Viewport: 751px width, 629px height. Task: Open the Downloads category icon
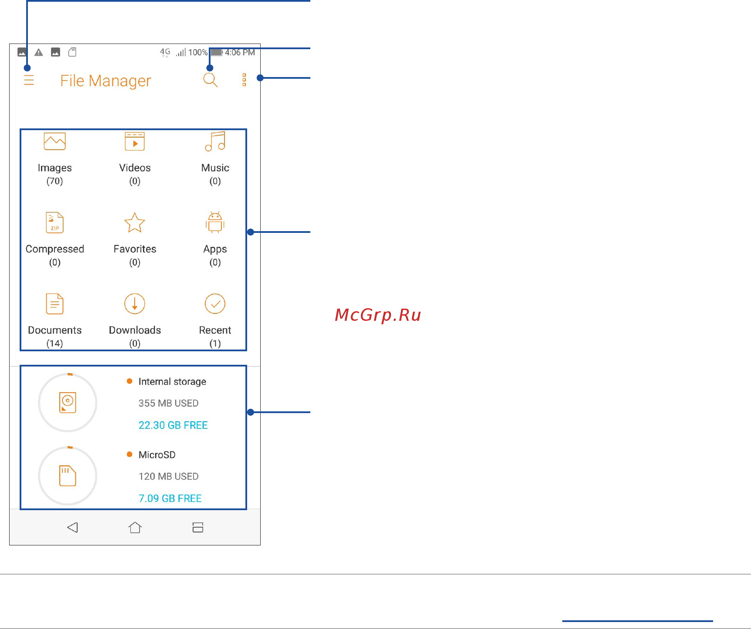tap(135, 303)
